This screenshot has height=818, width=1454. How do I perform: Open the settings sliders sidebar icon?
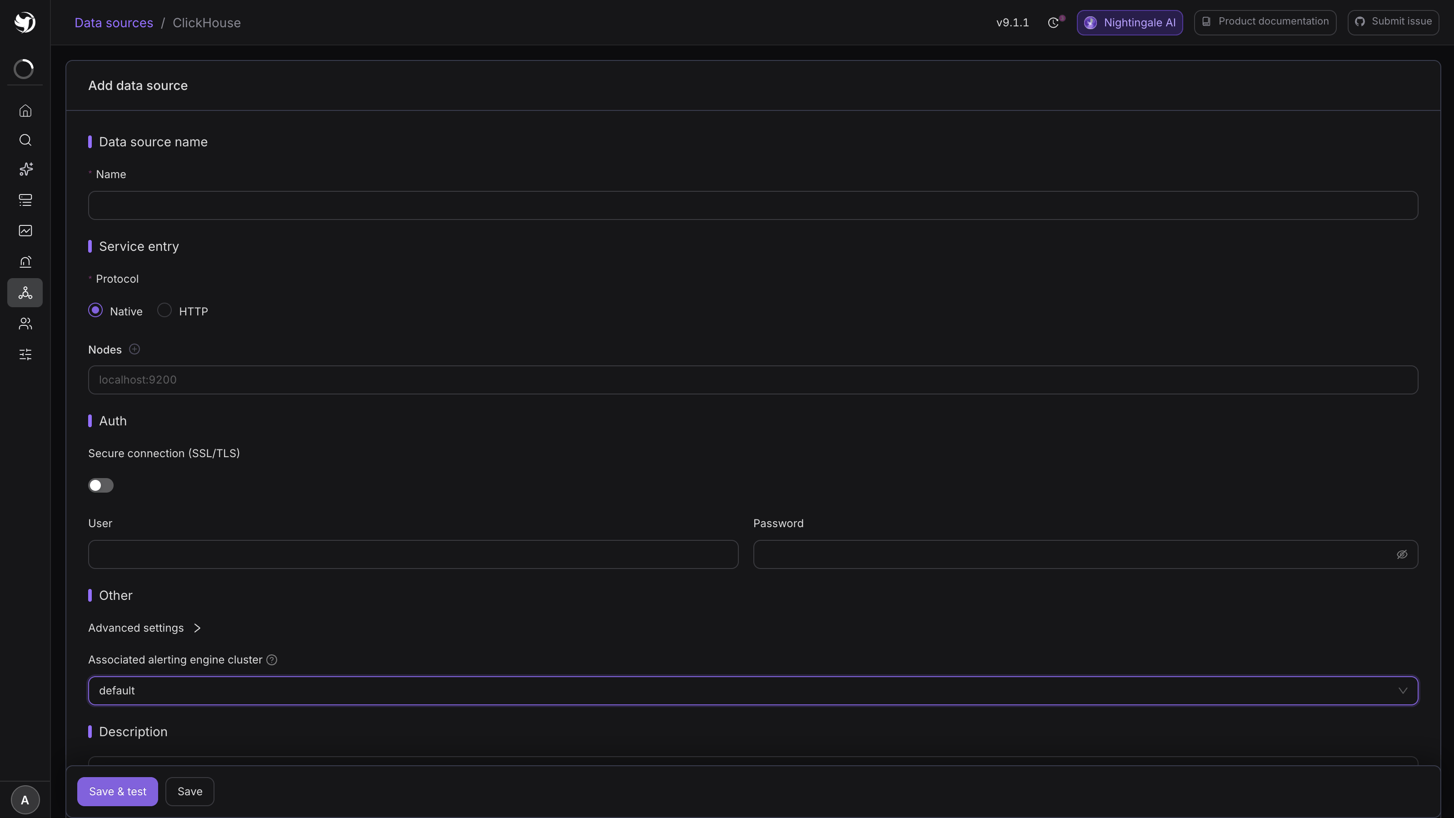pyautogui.click(x=25, y=354)
